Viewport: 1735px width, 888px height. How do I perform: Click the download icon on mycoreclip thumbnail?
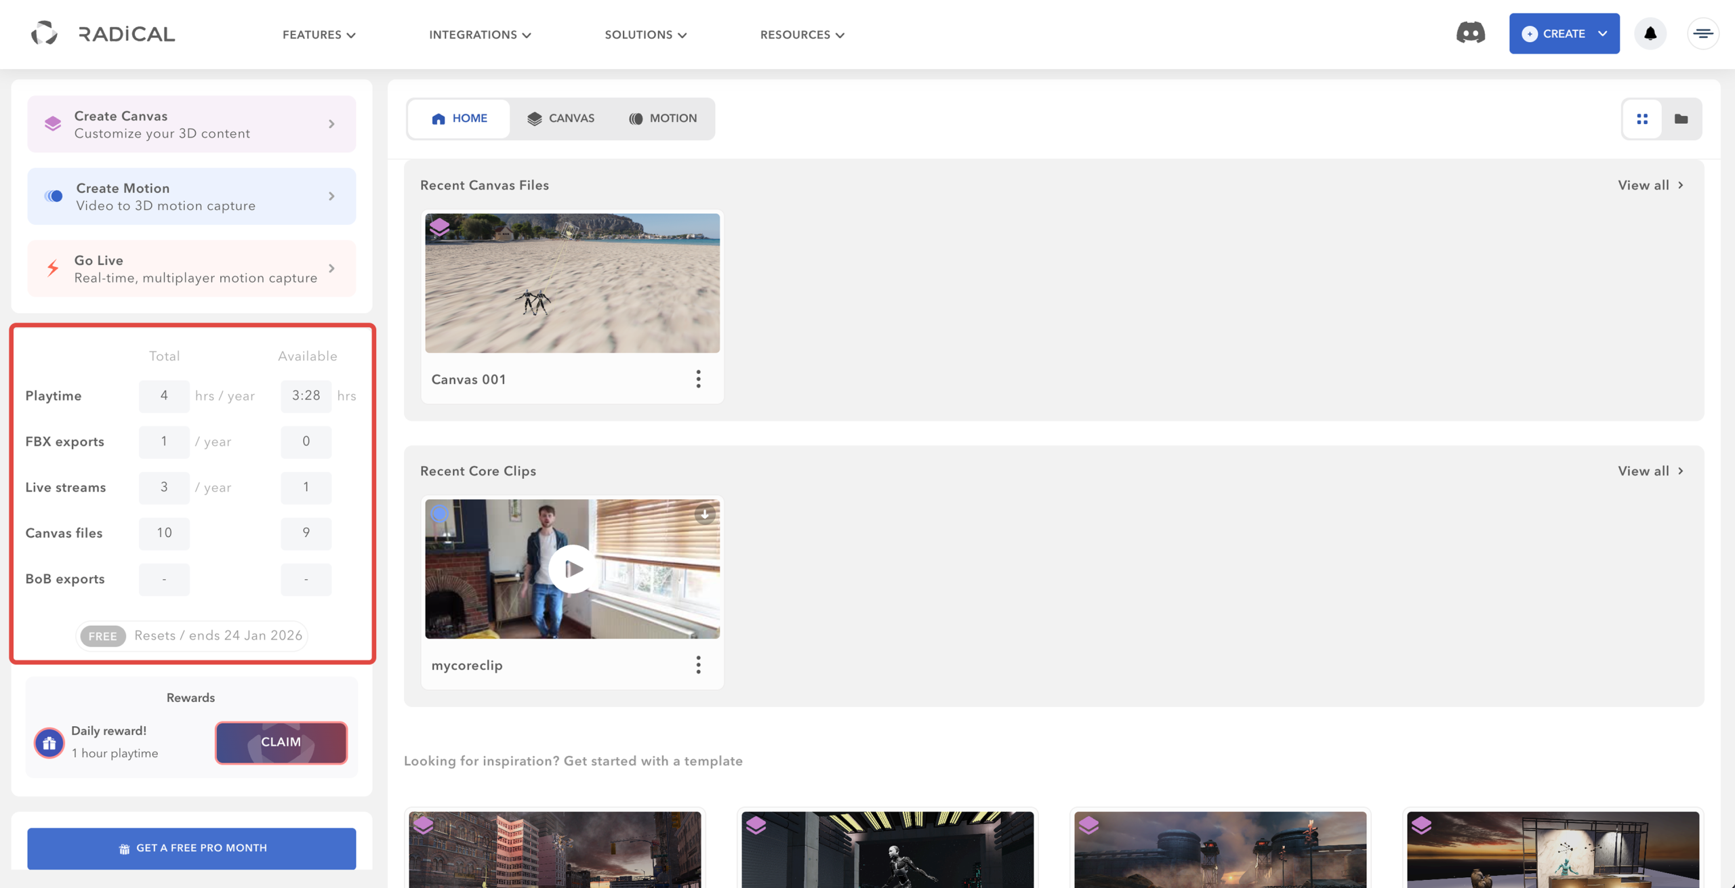coord(705,515)
